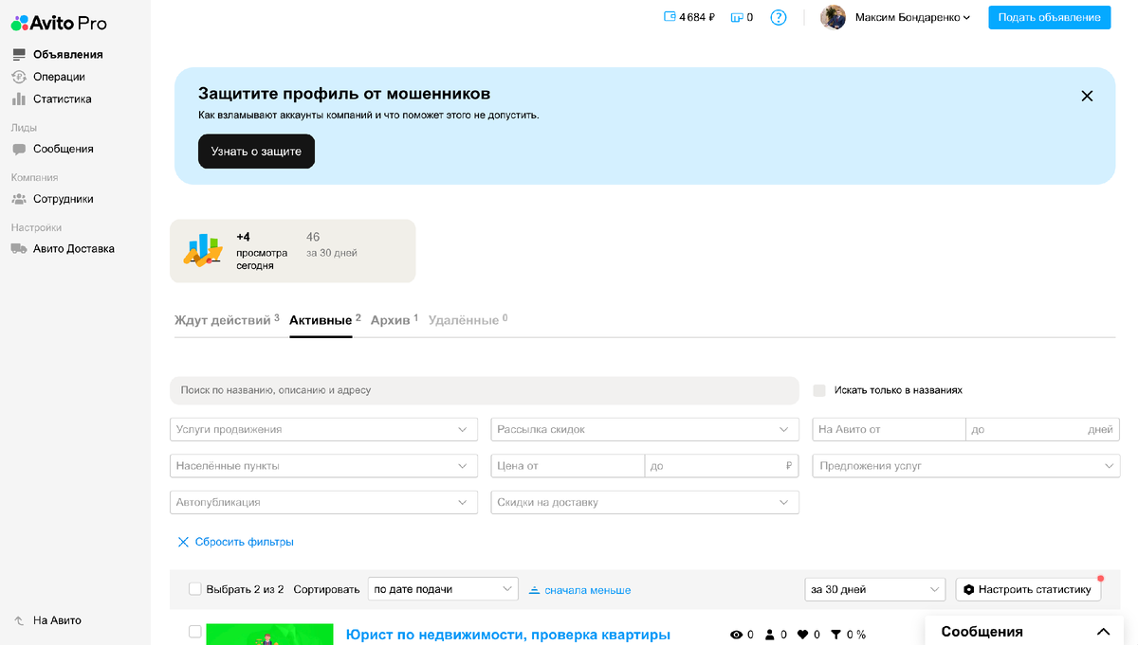Open Объявления in sidebar
Screen dimensions: 1138x645
click(x=68, y=55)
